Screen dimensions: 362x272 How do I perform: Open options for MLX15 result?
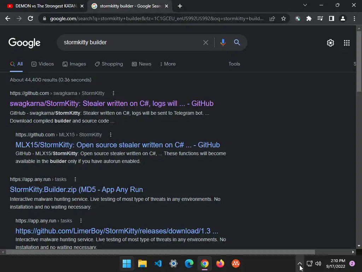pyautogui.click(x=111, y=135)
